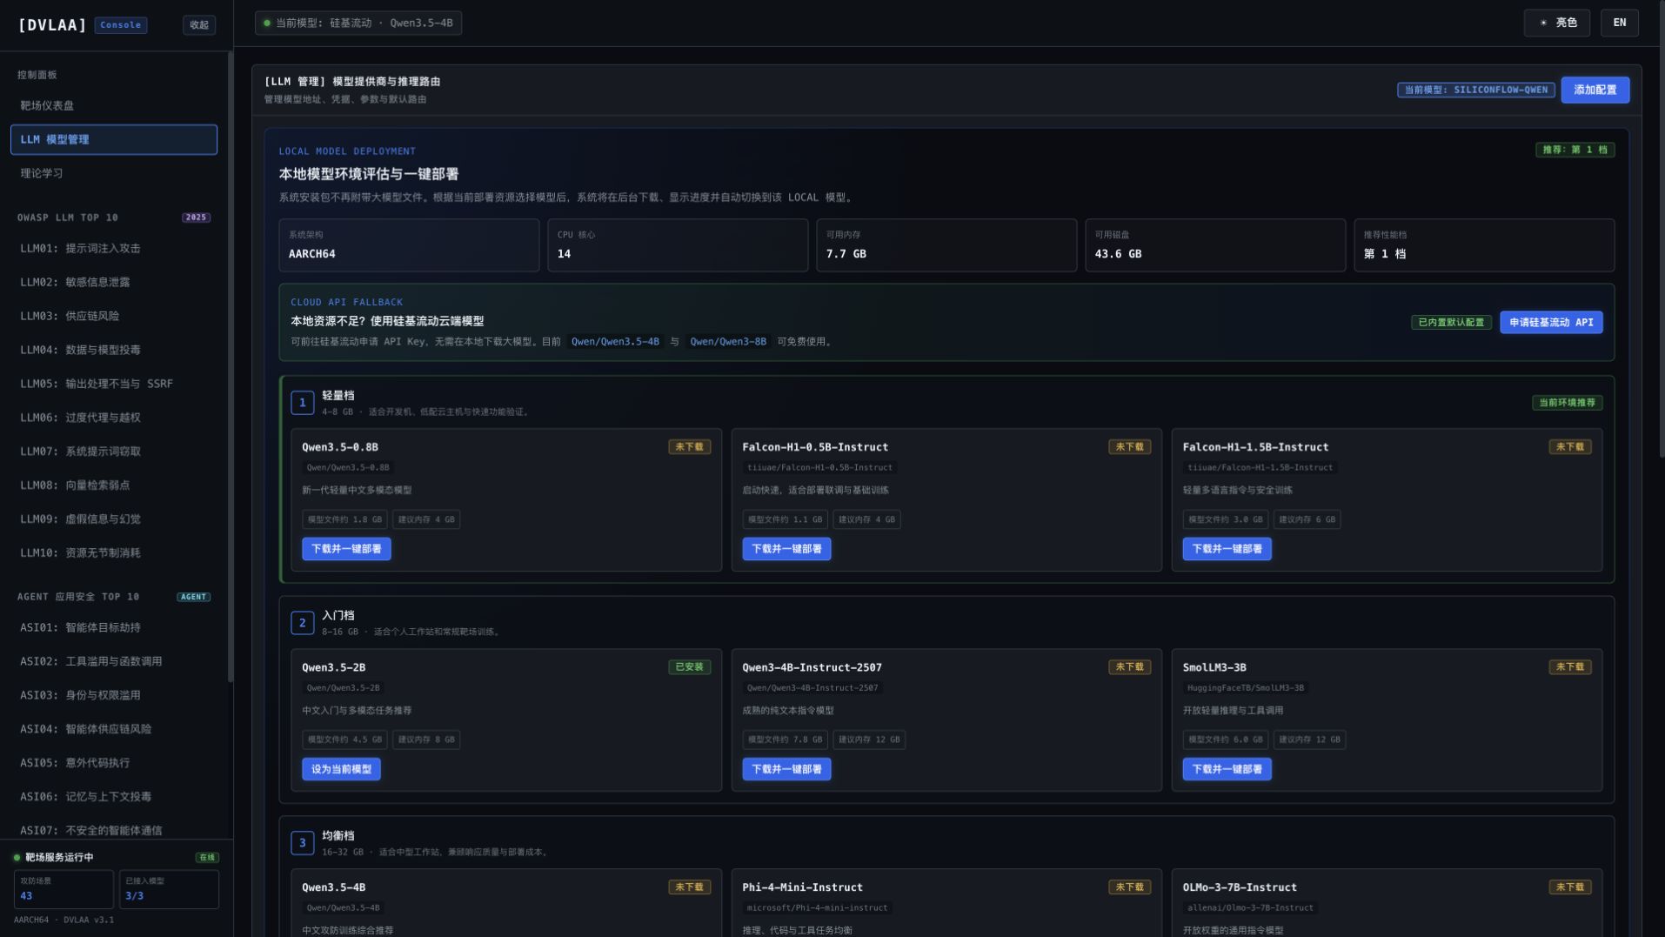Select ASI06: 记忆与上下文投毒
This screenshot has width=1665, height=937.
coord(114,797)
